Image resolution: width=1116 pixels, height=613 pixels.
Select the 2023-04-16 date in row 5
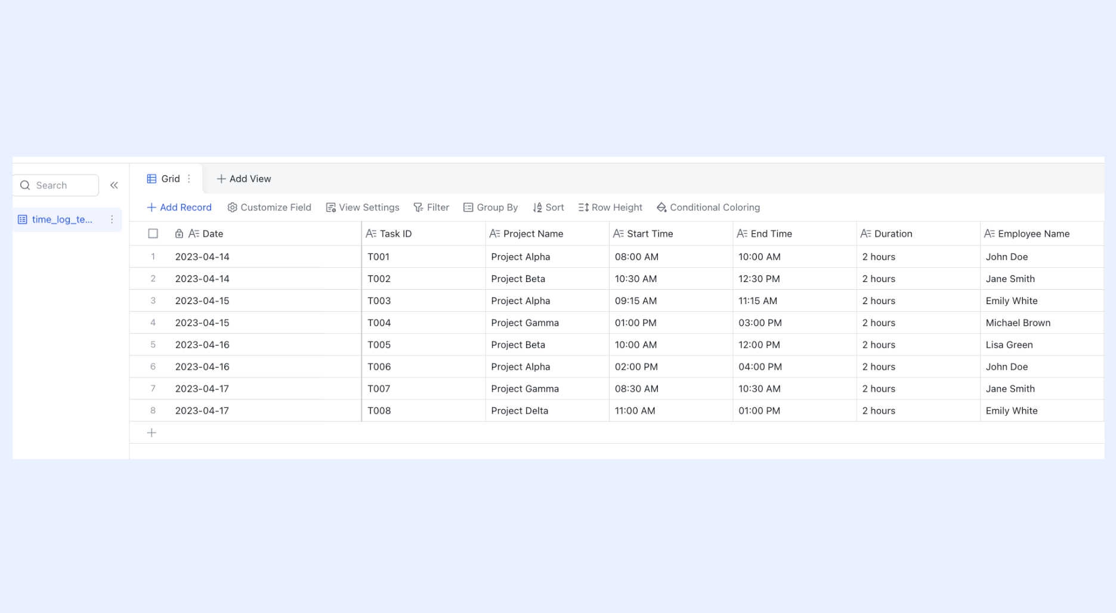point(265,345)
